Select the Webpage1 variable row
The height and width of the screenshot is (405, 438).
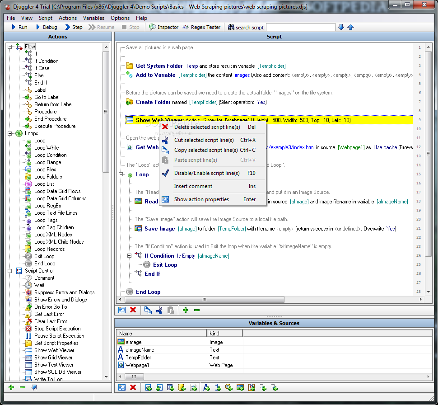[x=274, y=365]
